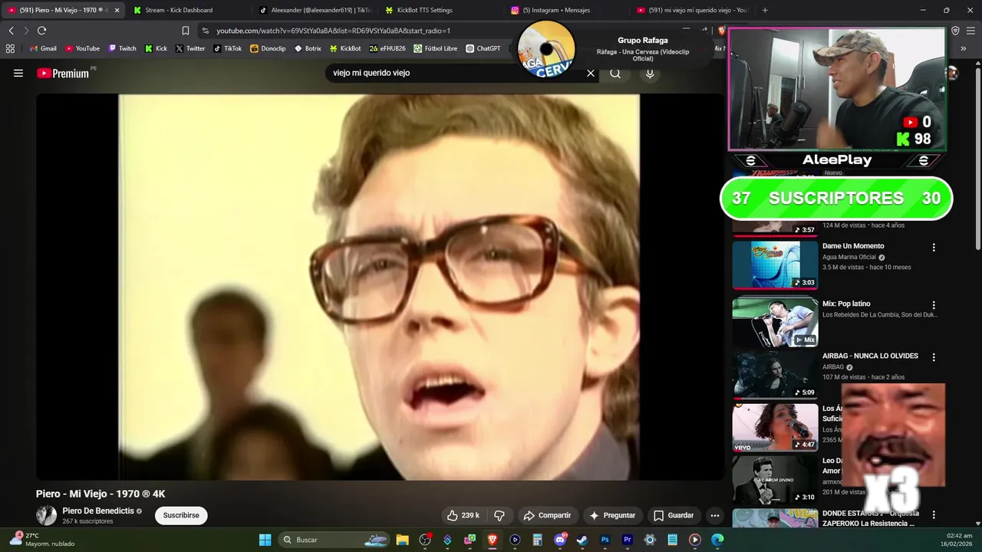Save the video with the Guardar button
Viewport: 982px width, 552px height.
[x=673, y=515]
